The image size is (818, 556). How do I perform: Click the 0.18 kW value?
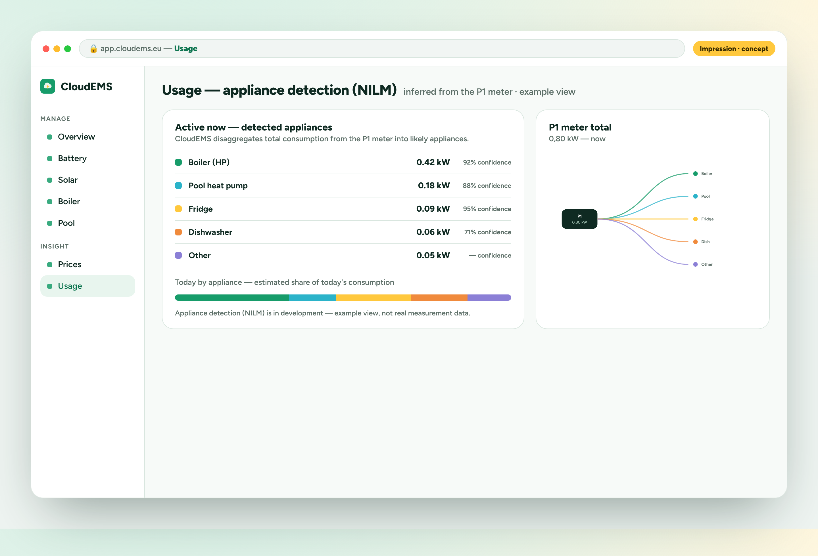(x=434, y=186)
